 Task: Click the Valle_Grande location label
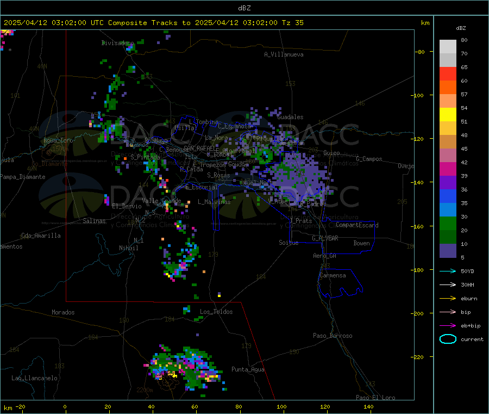point(161,201)
